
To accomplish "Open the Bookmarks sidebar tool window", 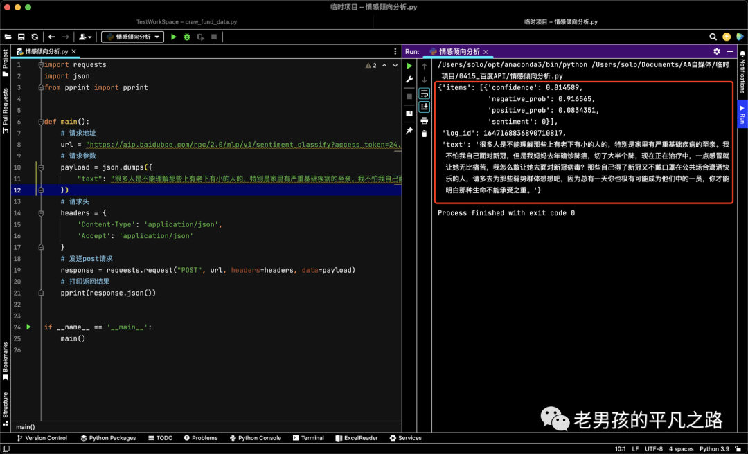I will click(6, 361).
